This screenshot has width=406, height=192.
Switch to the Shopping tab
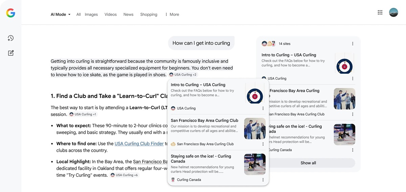[x=149, y=15]
